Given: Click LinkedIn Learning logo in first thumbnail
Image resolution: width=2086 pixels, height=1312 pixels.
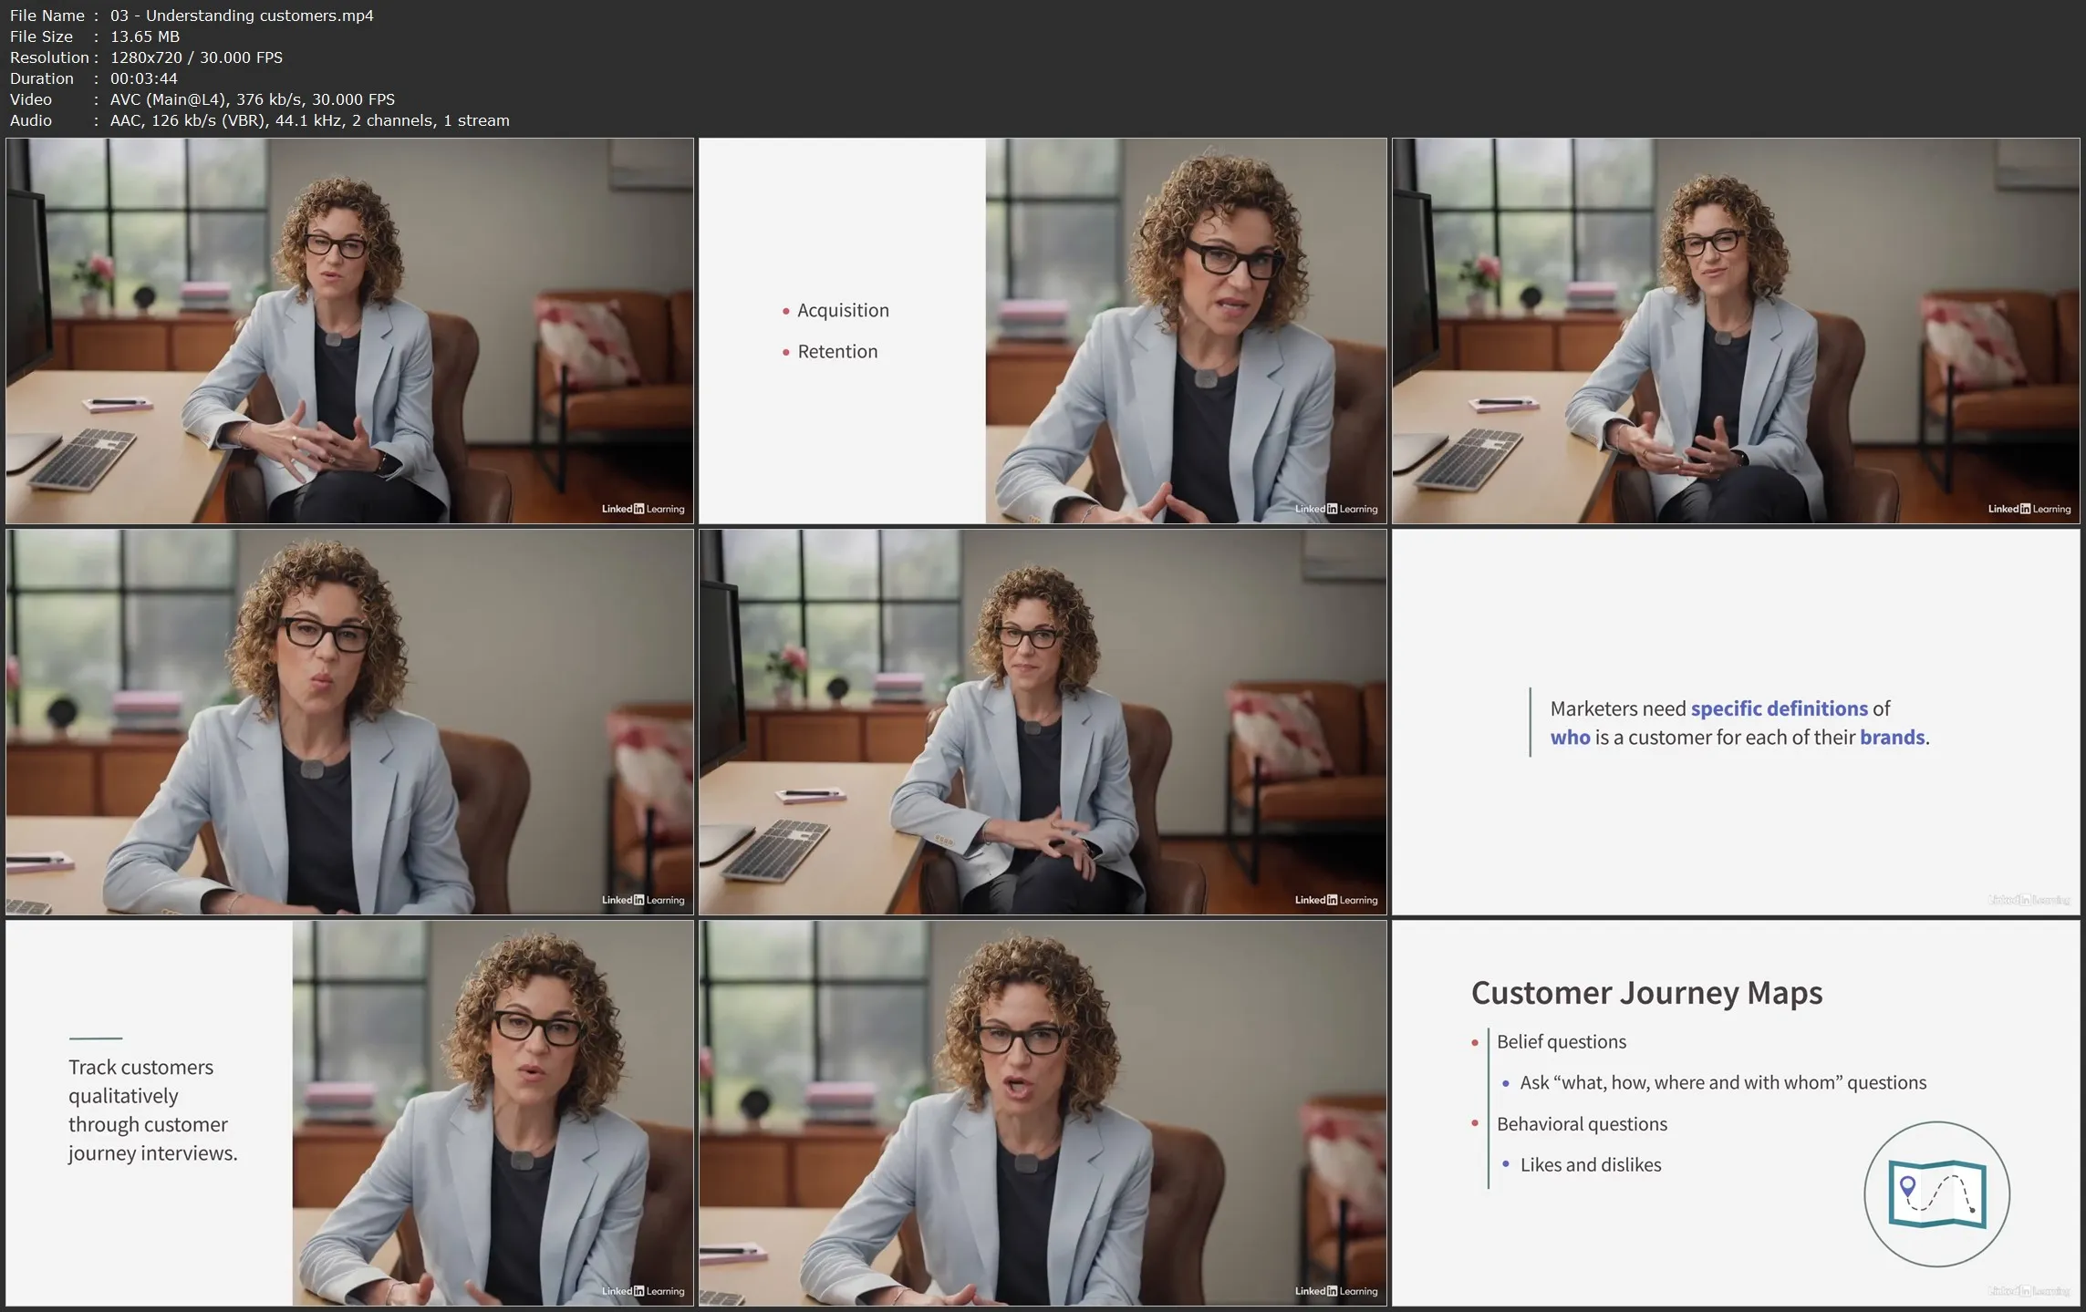Looking at the screenshot, I should [x=642, y=509].
